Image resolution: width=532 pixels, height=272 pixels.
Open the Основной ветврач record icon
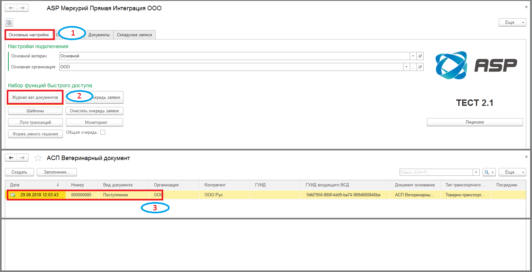pyautogui.click(x=420, y=56)
